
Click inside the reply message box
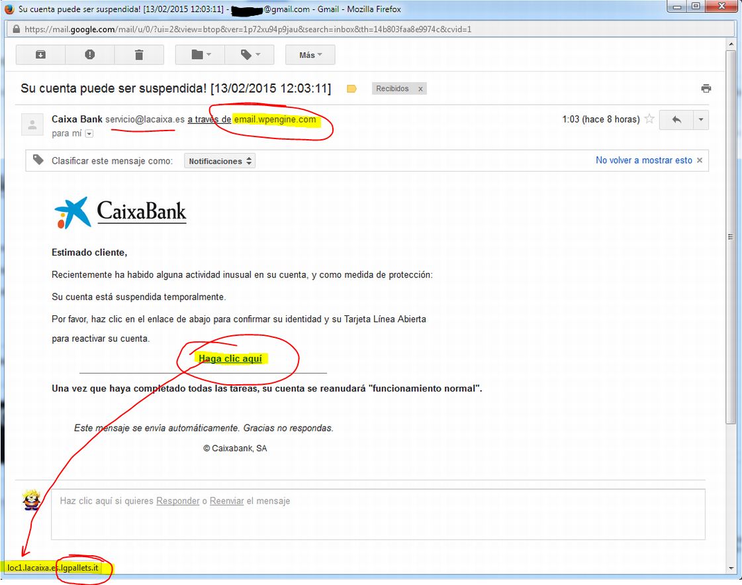(x=378, y=514)
